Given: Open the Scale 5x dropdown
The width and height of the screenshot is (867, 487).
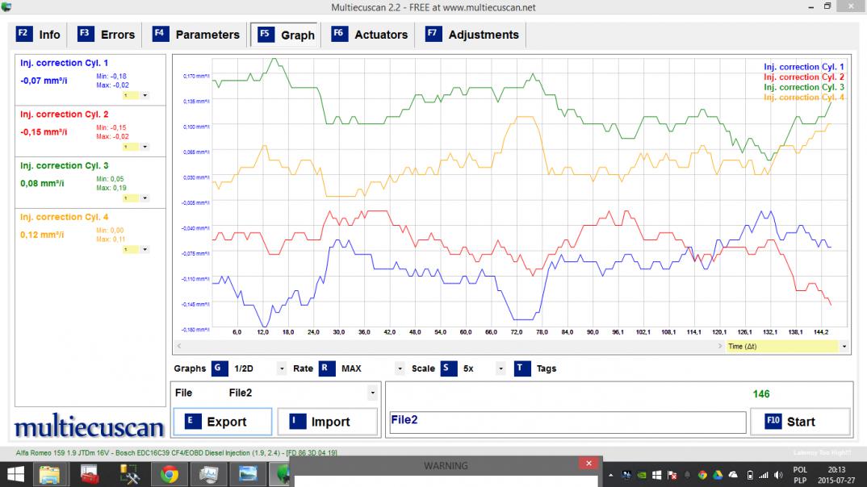Looking at the screenshot, I should [x=501, y=368].
